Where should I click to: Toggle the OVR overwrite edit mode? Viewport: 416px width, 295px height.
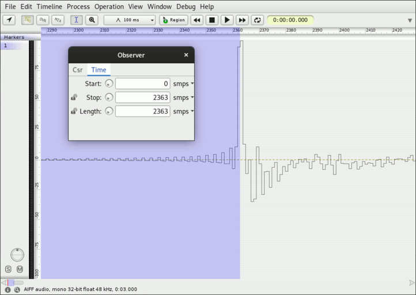click(43, 20)
